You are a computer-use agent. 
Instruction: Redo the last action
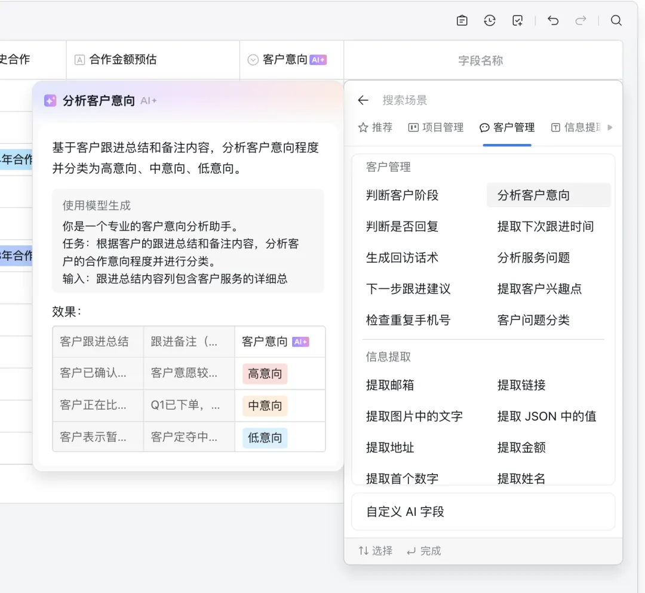click(x=580, y=20)
